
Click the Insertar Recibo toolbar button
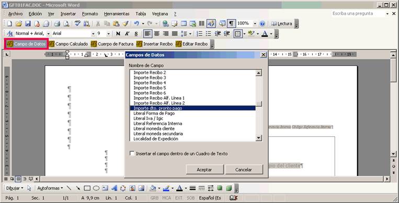pos(154,44)
